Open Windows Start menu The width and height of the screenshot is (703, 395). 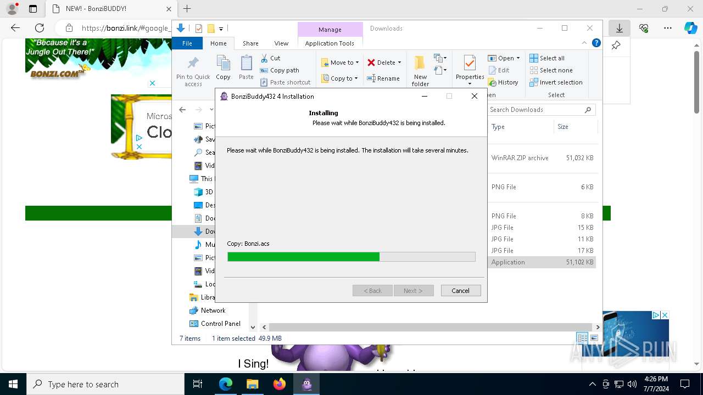(13, 385)
